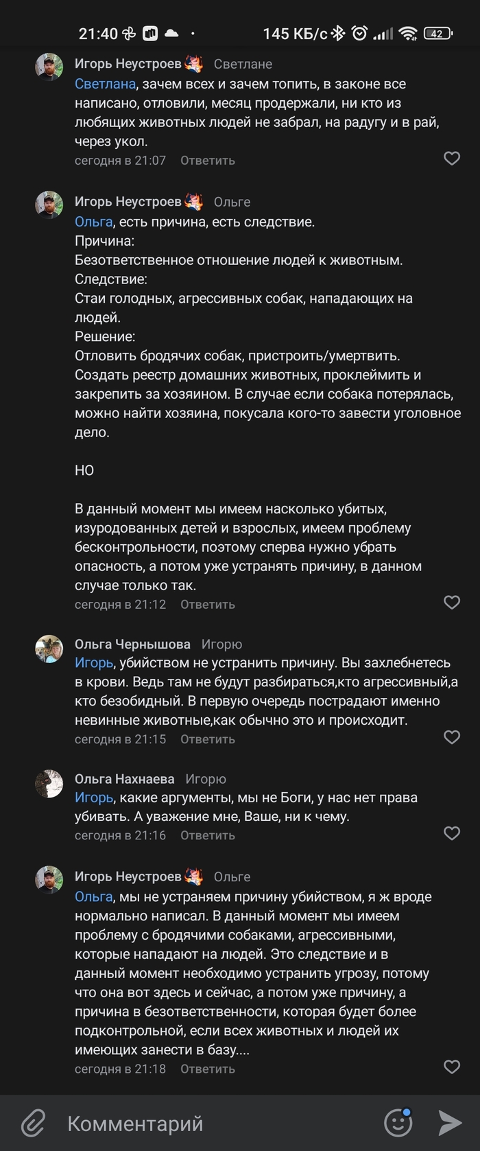Open the emoji sticker picker
This screenshot has width=480, height=1151.
pyautogui.click(x=398, y=1123)
